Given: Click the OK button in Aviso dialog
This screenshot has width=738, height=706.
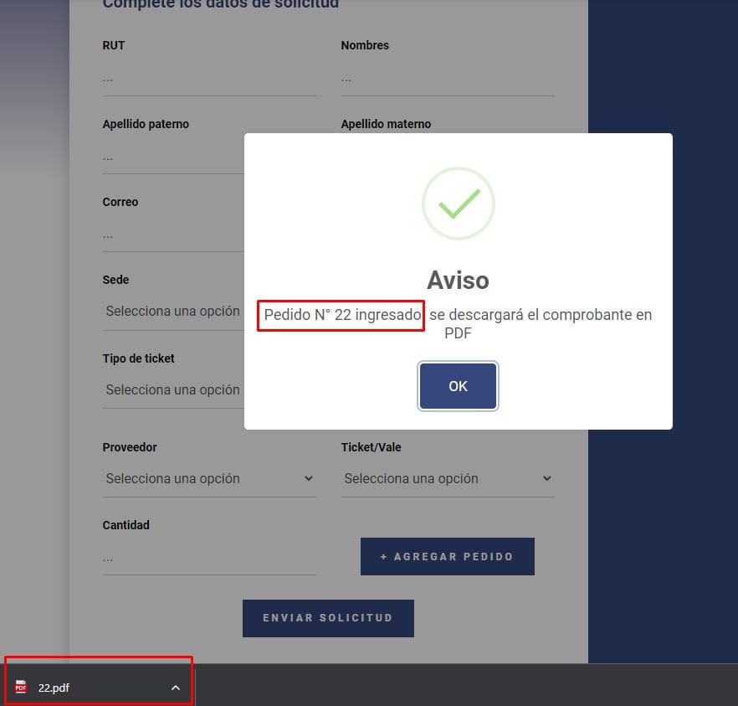Looking at the screenshot, I should click(x=458, y=386).
